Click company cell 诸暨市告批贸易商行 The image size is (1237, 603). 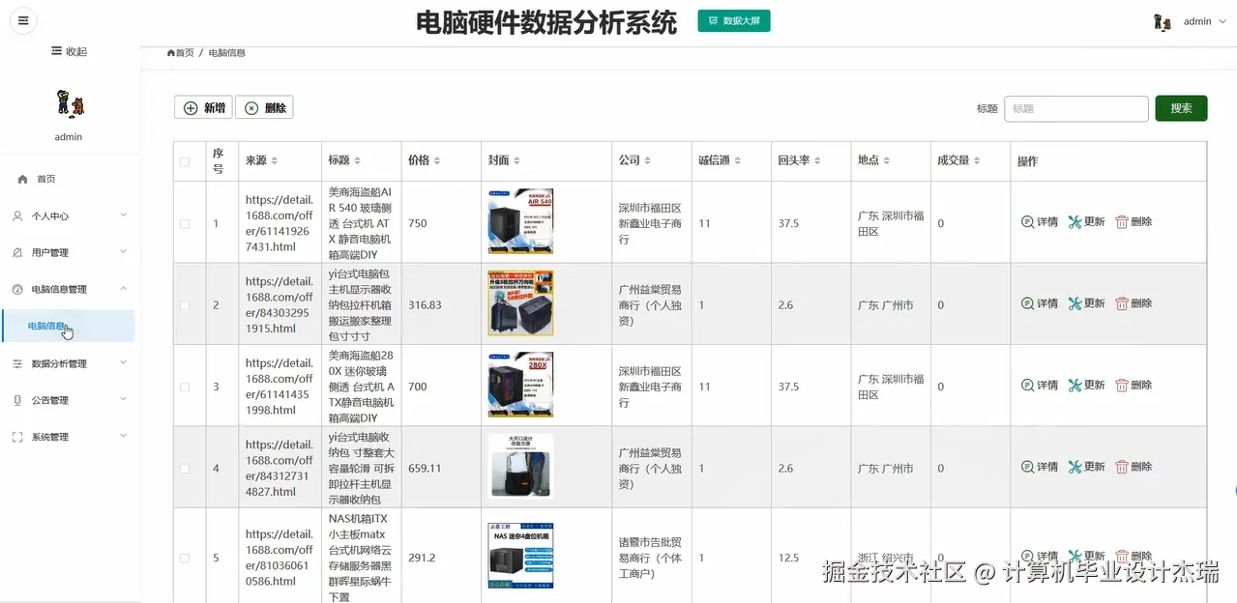tap(651, 558)
